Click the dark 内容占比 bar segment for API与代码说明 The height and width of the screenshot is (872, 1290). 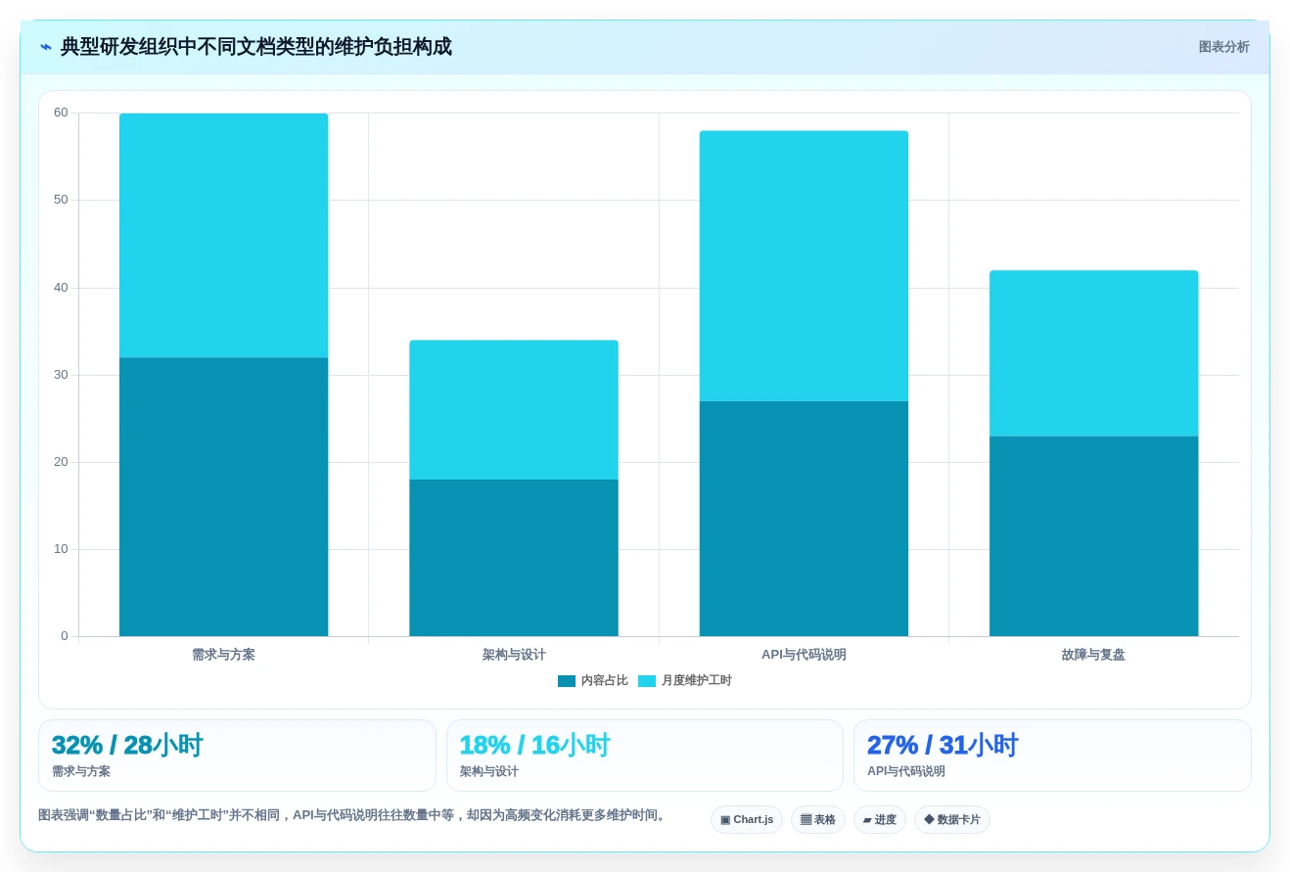[x=804, y=519]
